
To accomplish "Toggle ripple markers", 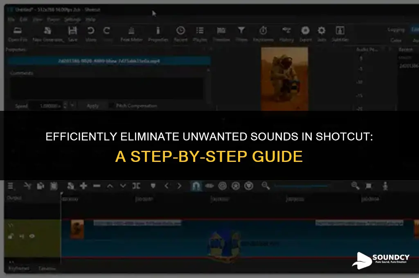I will tap(248, 186).
